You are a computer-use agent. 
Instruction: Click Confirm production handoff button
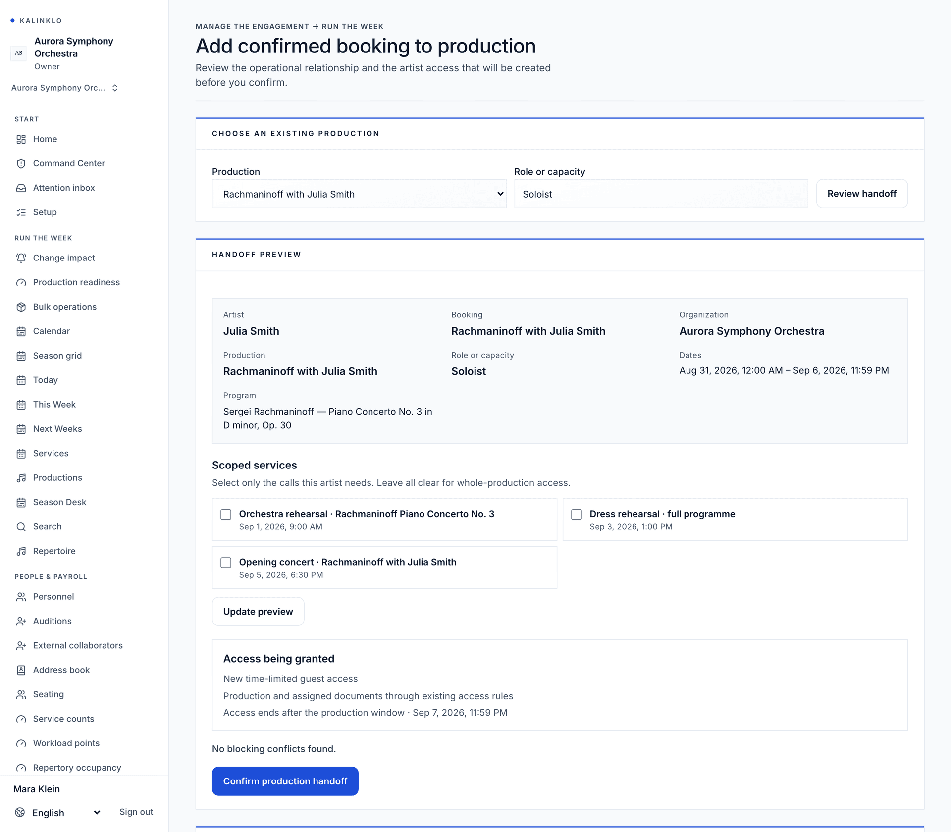pos(285,781)
